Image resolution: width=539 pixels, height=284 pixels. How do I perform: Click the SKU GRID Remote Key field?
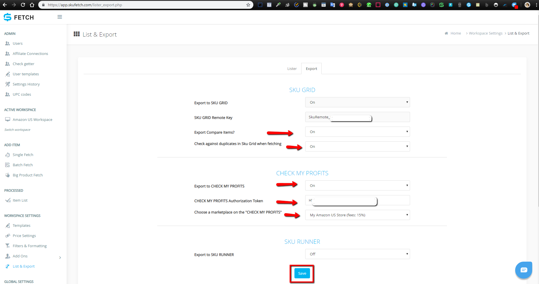point(357,117)
